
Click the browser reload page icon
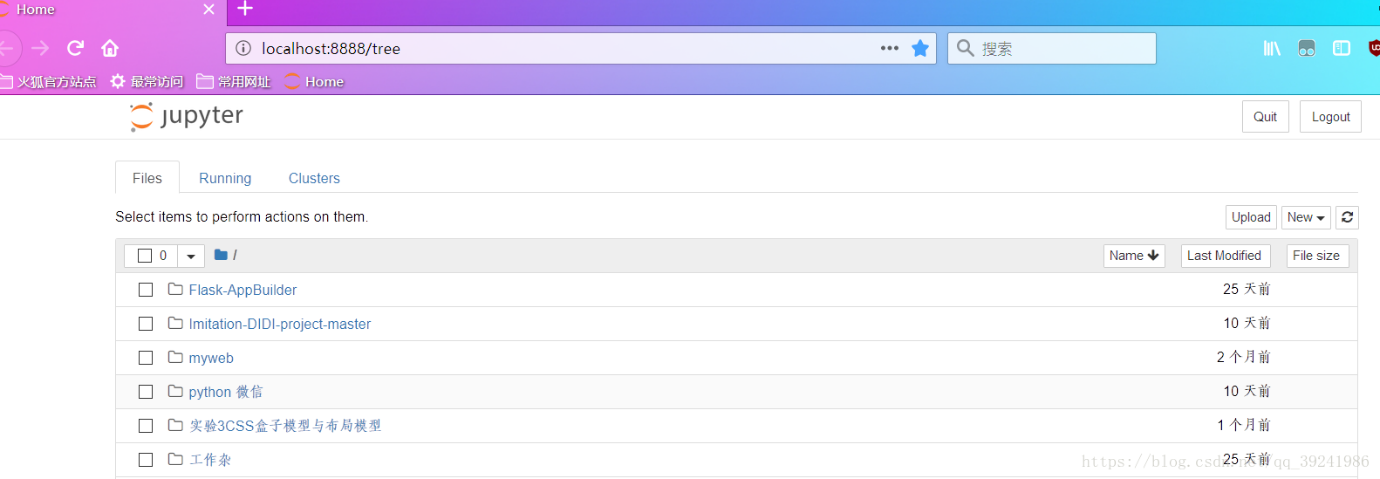point(76,48)
